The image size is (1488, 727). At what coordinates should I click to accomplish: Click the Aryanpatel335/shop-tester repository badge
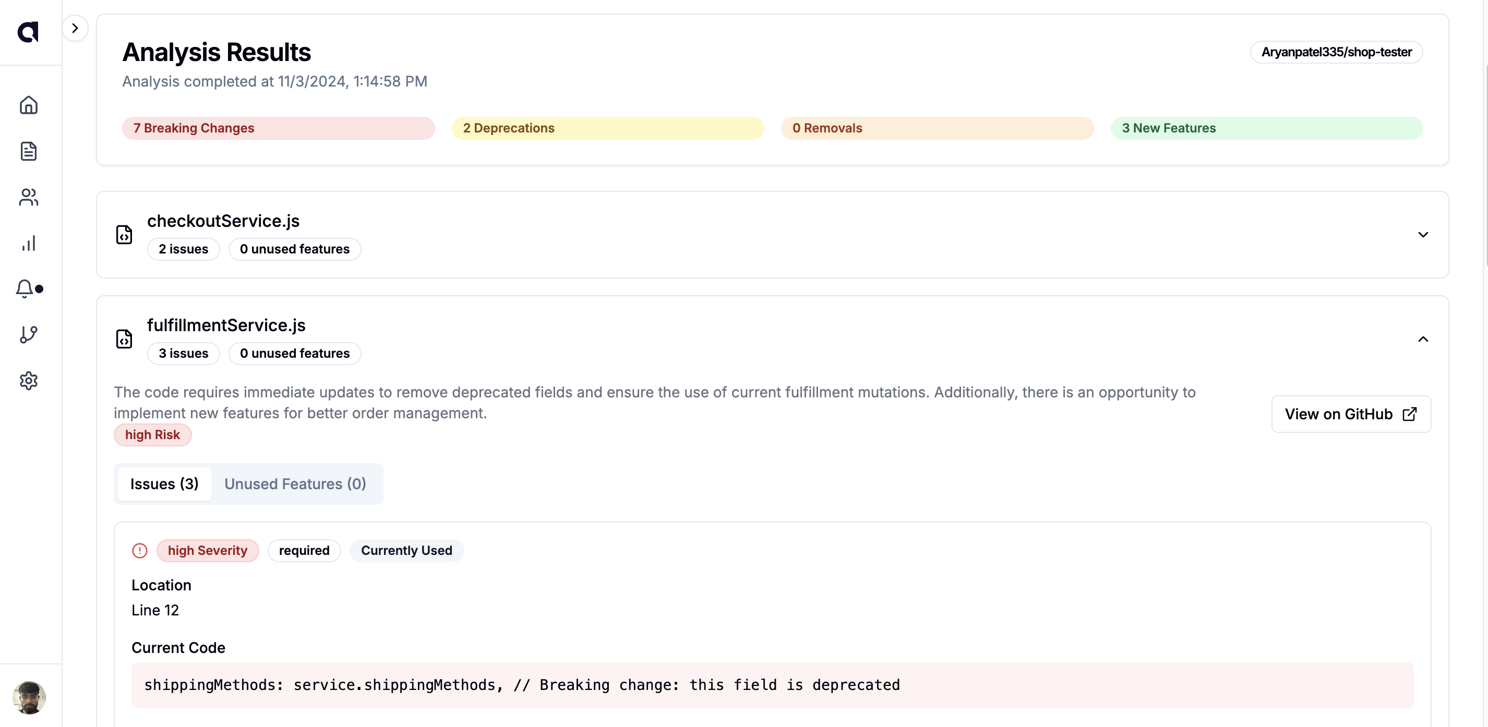click(1336, 52)
